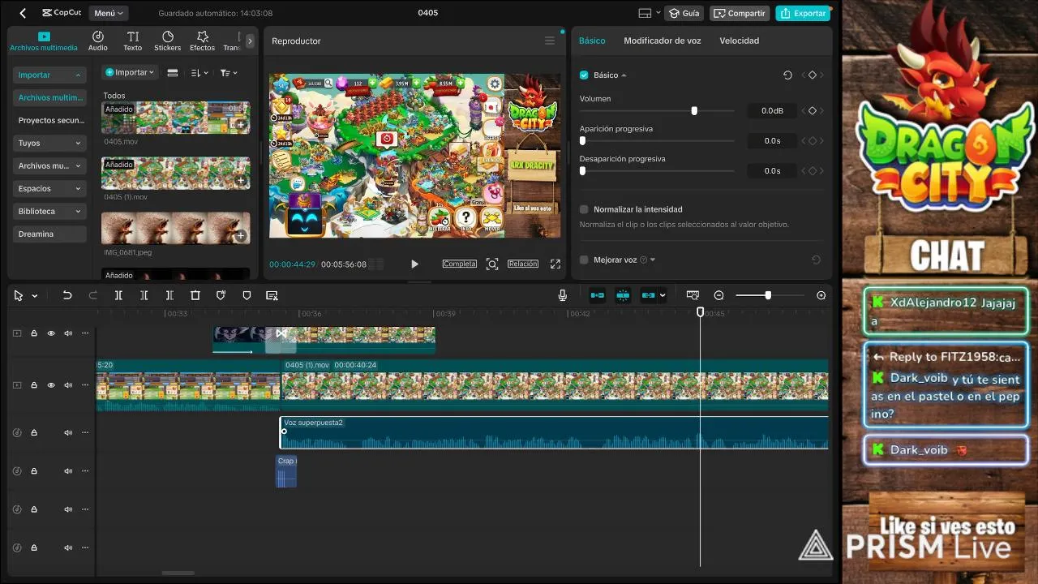
Task: Undo the last edit
Action: click(67, 295)
